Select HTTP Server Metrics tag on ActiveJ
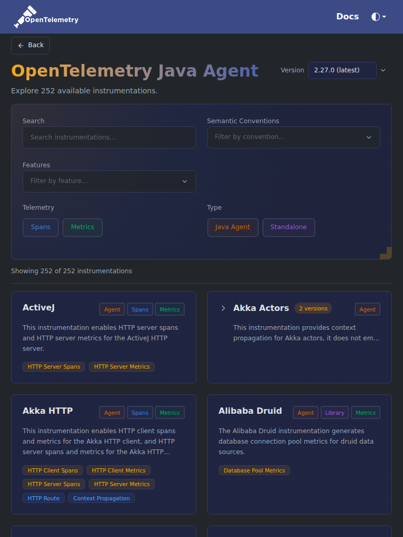Image resolution: width=403 pixels, height=537 pixels. click(x=122, y=367)
